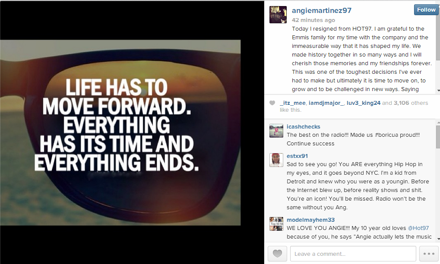Open the three-dots more options button

[x=429, y=254]
